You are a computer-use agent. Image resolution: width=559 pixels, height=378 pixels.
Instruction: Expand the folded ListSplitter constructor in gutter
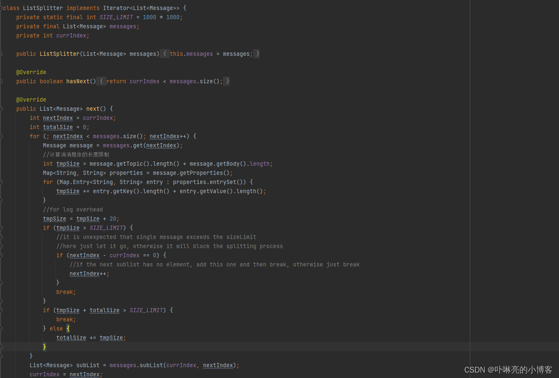click(x=1, y=54)
